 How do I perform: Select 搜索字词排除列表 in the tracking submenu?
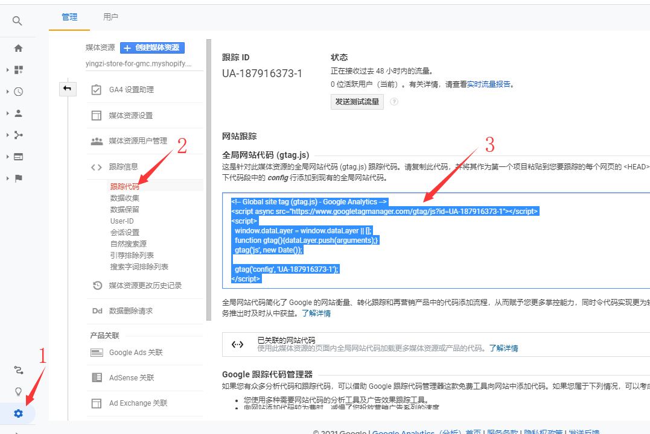tap(139, 266)
